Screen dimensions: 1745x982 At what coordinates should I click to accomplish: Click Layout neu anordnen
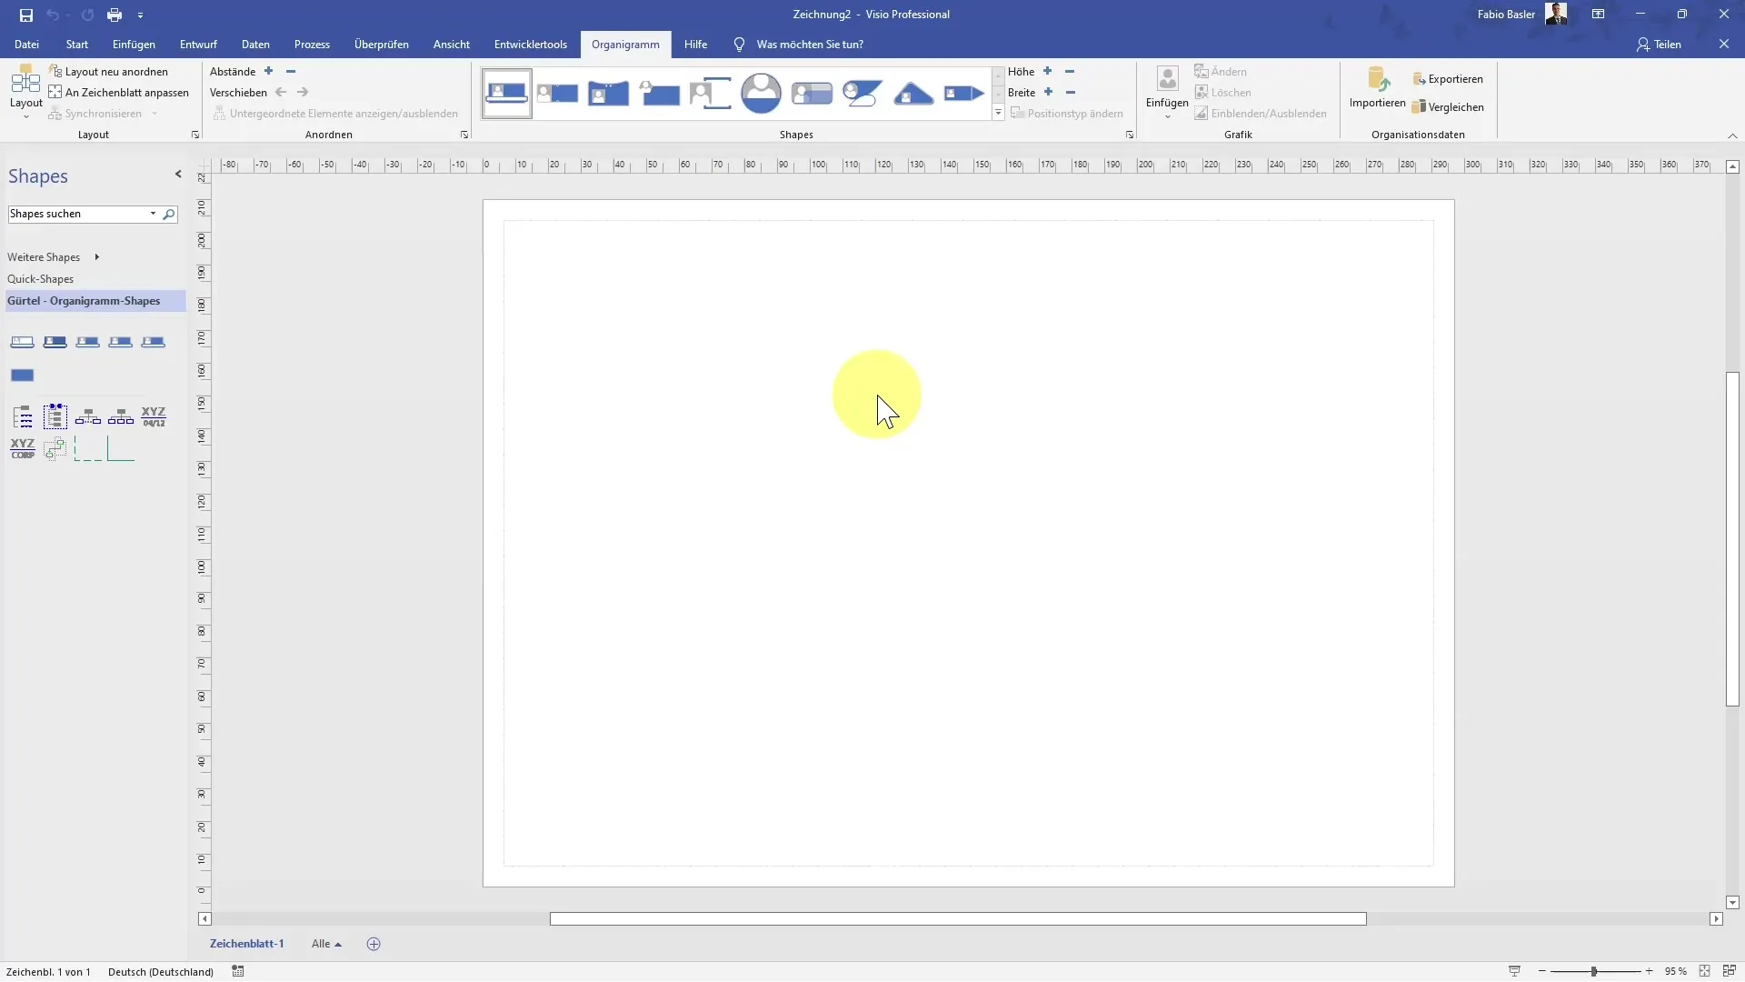pyautogui.click(x=108, y=71)
